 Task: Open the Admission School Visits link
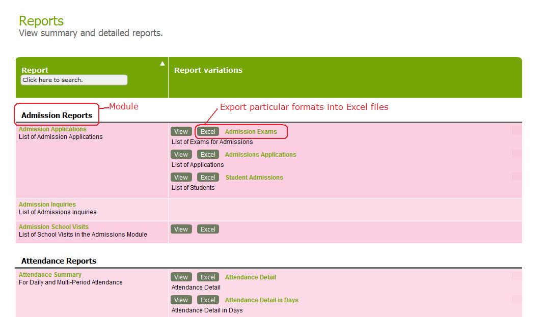(53, 227)
